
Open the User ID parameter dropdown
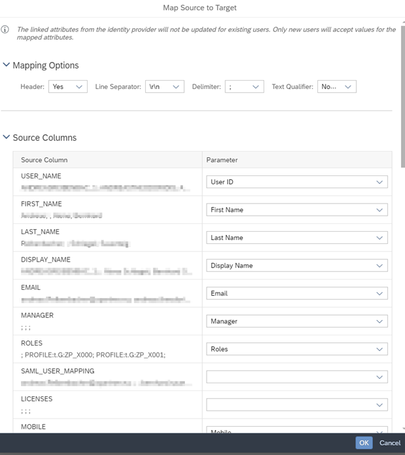(x=297, y=182)
